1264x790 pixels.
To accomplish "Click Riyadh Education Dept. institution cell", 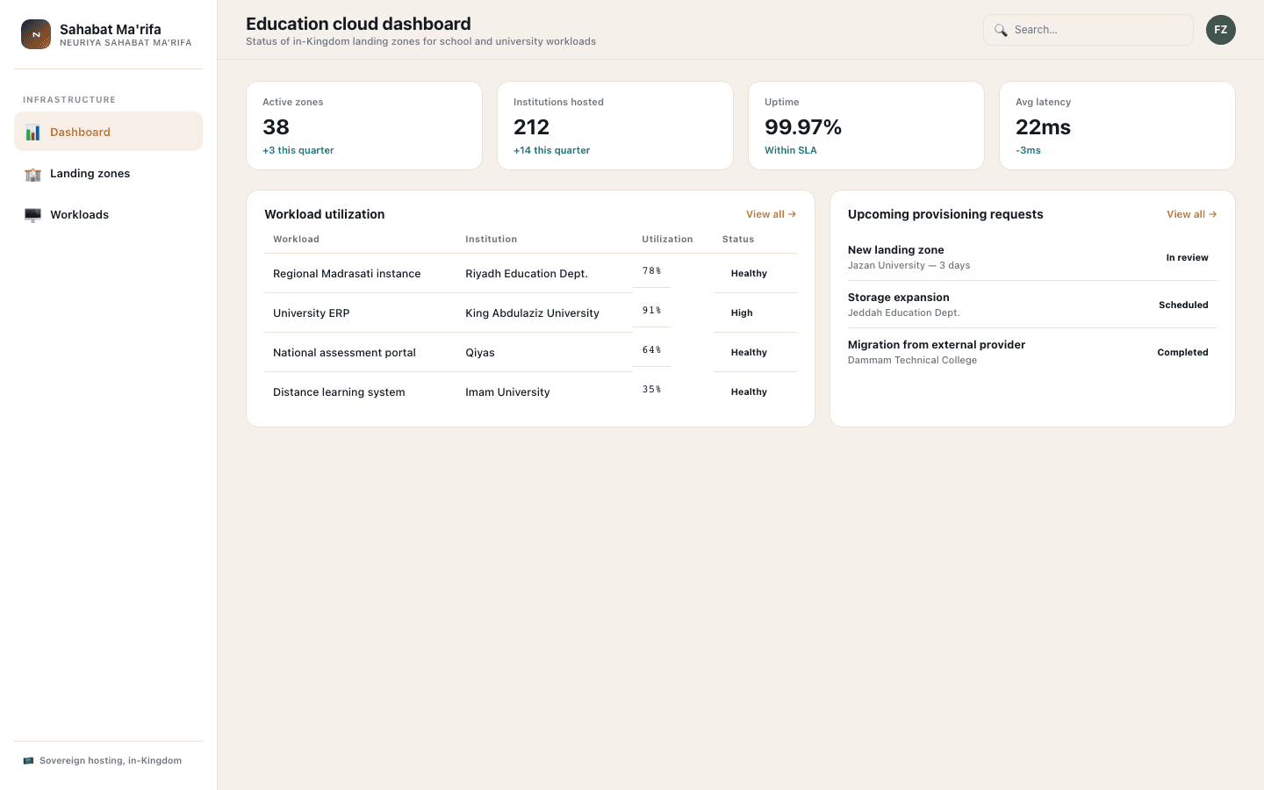I will (x=527, y=274).
